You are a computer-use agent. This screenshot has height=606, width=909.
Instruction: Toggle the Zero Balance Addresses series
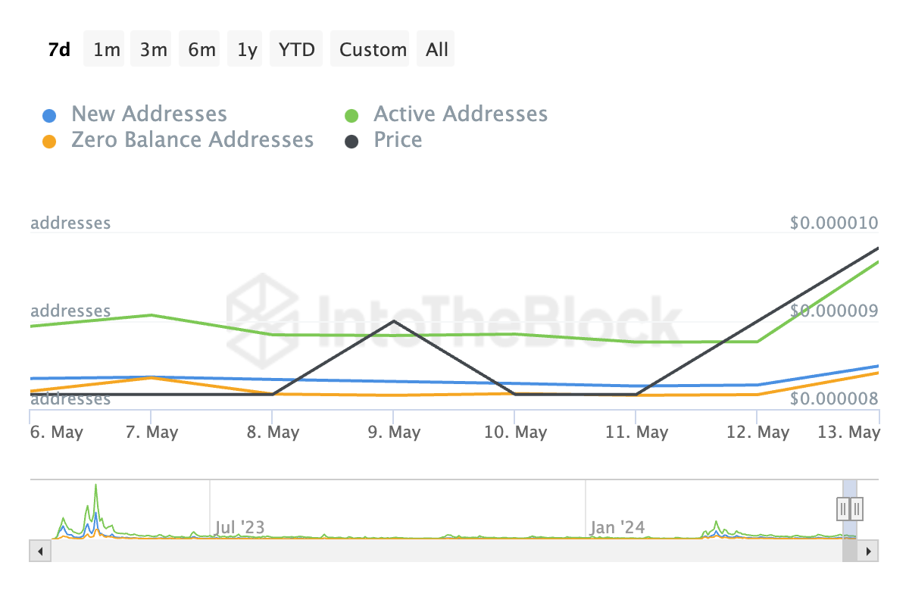(192, 140)
